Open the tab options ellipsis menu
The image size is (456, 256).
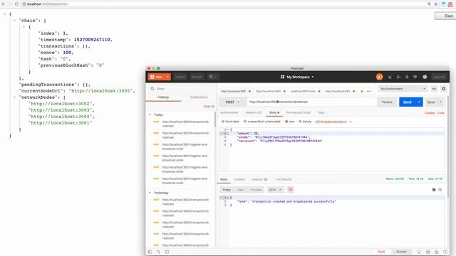click(x=369, y=91)
